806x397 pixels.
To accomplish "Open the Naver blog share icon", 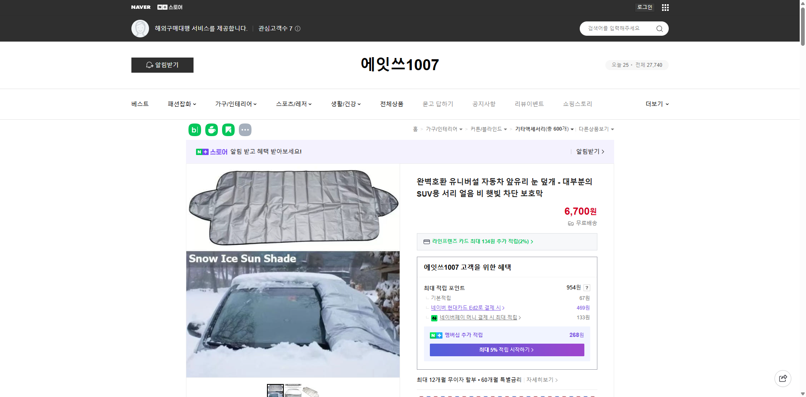I will [x=194, y=130].
